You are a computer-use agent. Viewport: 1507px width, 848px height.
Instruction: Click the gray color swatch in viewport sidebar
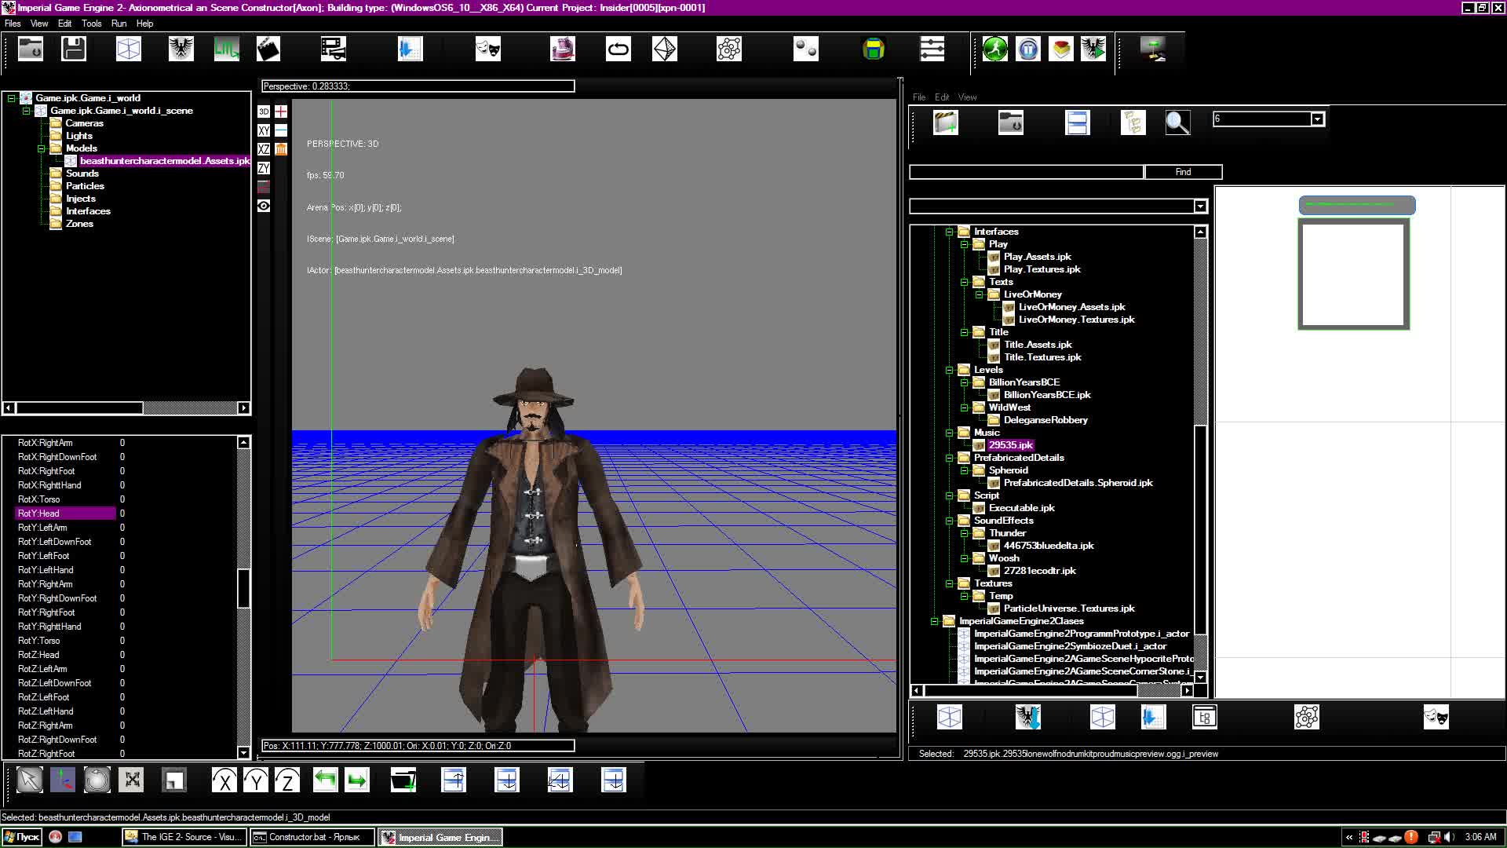click(264, 187)
